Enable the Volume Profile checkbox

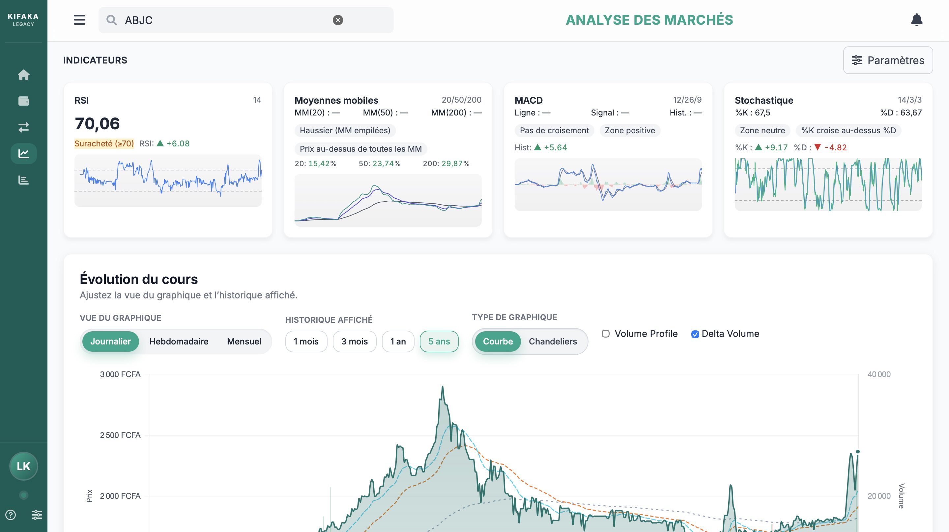pos(605,334)
